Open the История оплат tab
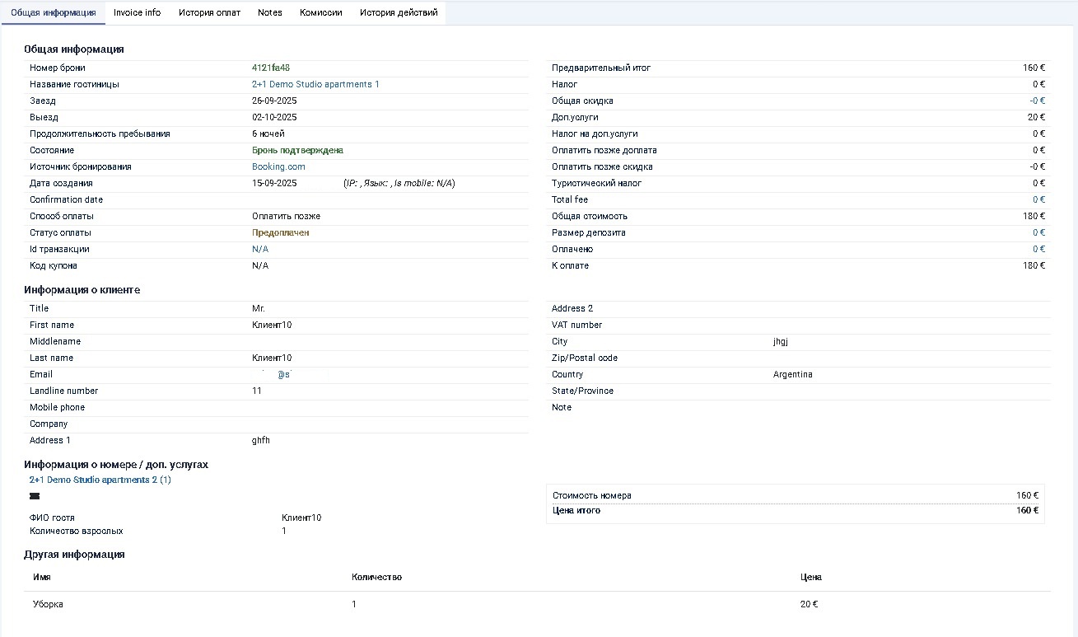This screenshot has width=1078, height=637. click(209, 13)
